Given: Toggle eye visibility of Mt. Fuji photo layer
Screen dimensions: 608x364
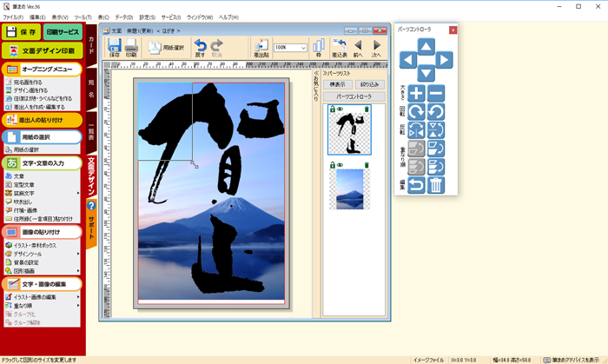Looking at the screenshot, I should click(x=339, y=164).
